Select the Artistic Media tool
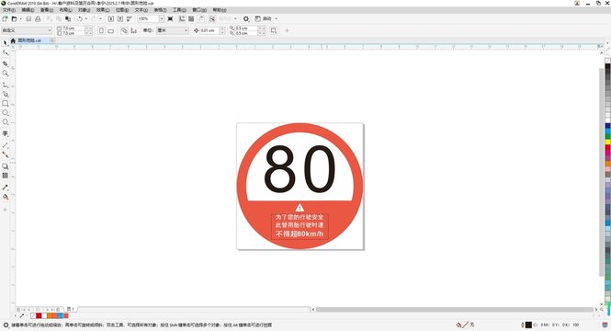611x331 pixels. click(6, 94)
